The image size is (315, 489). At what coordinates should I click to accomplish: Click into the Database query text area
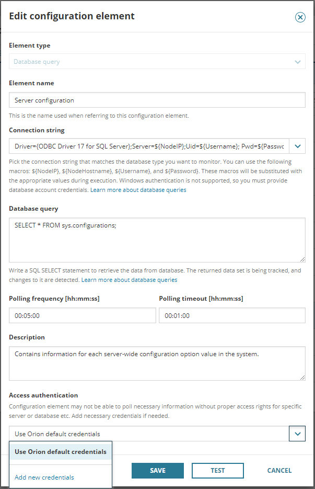click(157, 239)
